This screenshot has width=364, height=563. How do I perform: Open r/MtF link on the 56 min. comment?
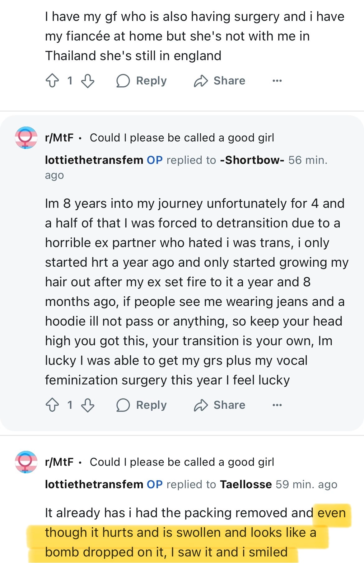tap(59, 138)
